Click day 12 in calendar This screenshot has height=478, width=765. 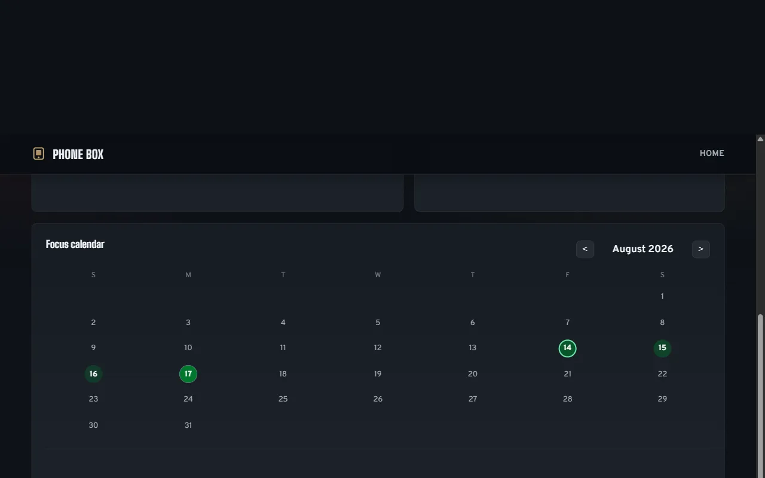pos(378,348)
